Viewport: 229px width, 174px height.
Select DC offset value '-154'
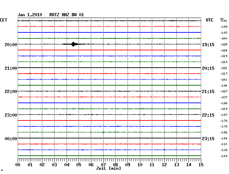224,138
